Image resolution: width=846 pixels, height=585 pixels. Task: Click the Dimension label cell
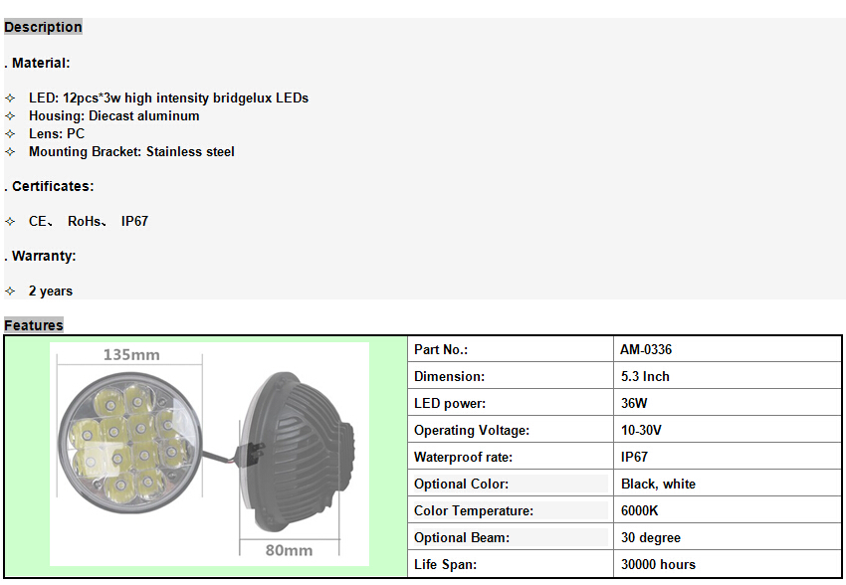coord(511,376)
